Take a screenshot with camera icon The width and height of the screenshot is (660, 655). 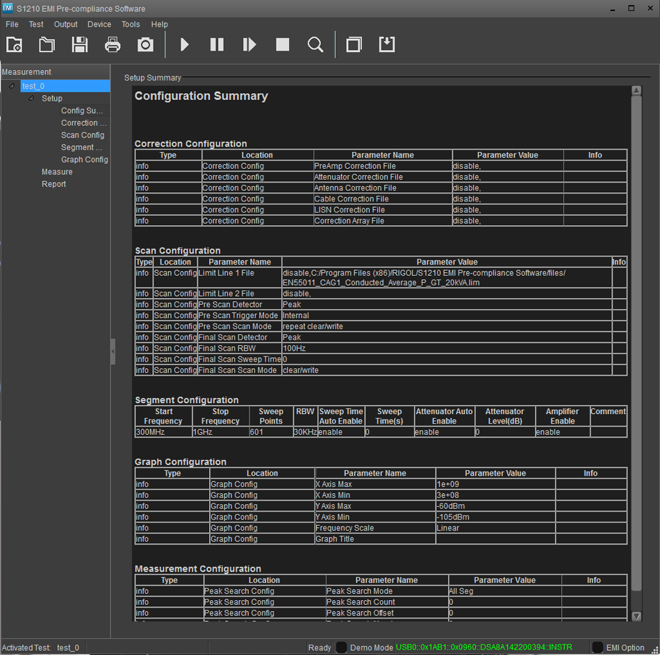click(x=145, y=44)
